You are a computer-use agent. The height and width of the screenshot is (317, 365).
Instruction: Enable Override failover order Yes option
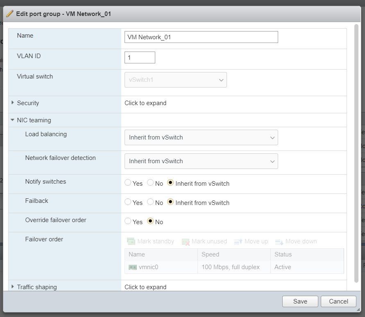point(128,221)
